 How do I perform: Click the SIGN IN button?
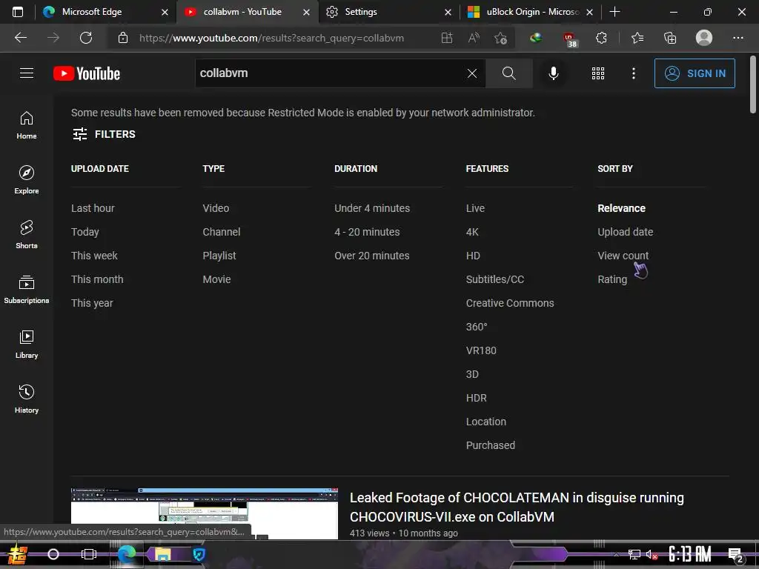click(695, 73)
